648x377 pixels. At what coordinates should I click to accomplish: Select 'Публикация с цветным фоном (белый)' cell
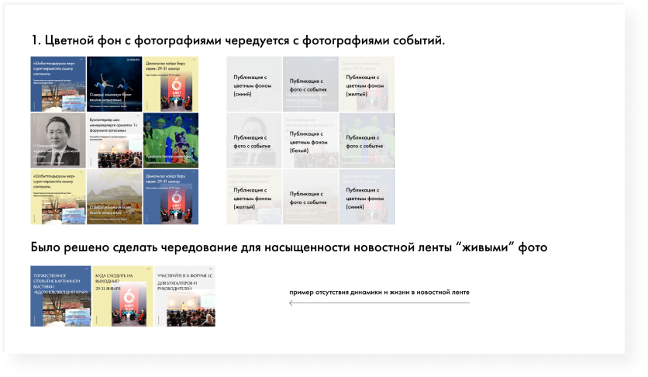(x=310, y=140)
